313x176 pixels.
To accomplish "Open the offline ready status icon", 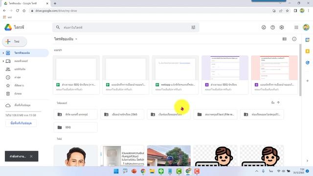I will pyautogui.click(x=264, y=27).
